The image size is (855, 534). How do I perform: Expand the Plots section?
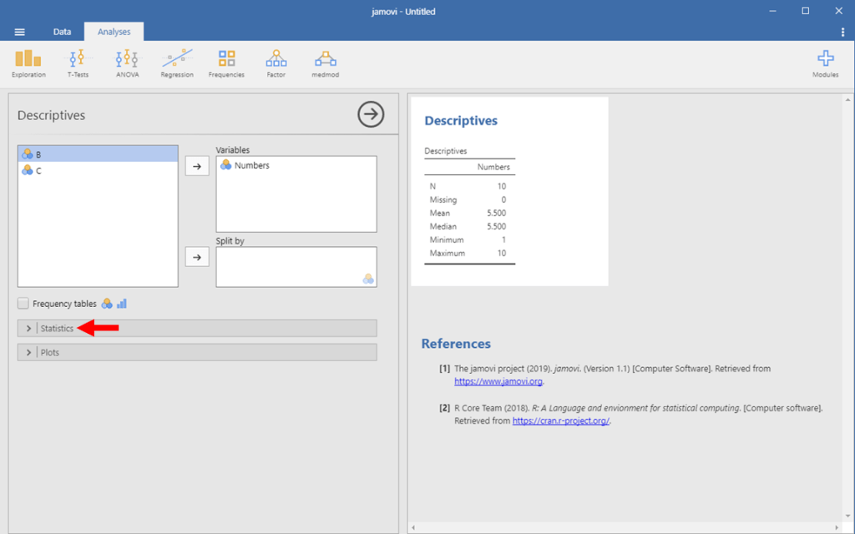coord(50,351)
